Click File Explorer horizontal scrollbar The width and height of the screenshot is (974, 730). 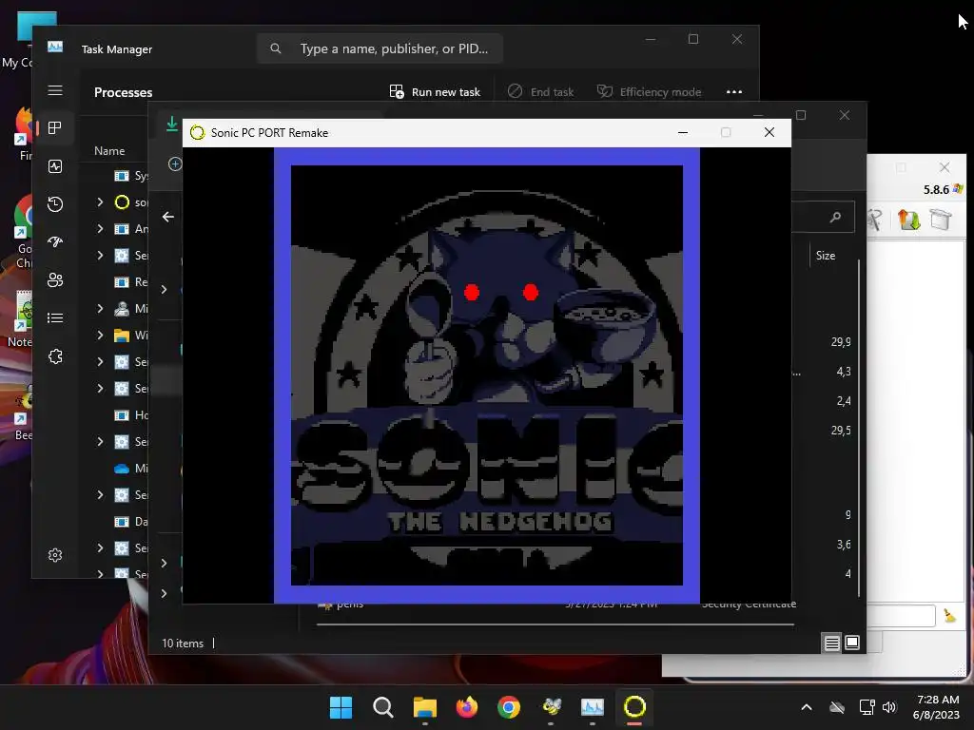555,624
